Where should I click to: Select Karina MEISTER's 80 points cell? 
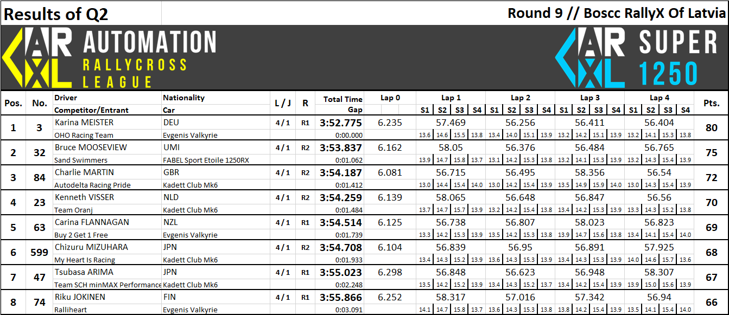(711, 128)
